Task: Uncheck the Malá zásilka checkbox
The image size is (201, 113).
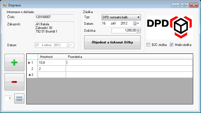Action: pyautogui.click(x=172, y=45)
